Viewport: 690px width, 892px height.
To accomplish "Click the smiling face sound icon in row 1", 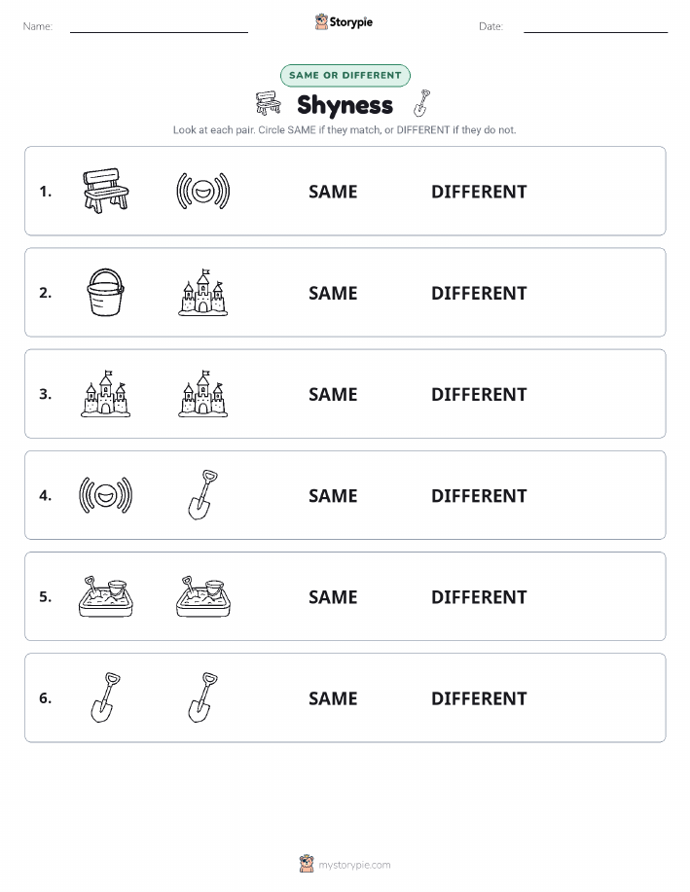I will [x=202, y=191].
